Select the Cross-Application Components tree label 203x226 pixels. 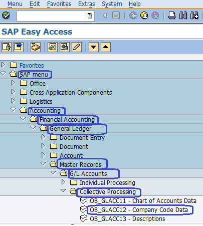[71, 93]
